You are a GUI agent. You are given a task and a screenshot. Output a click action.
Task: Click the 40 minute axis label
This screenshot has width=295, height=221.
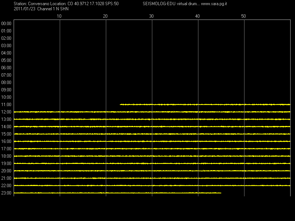pos(197,16)
